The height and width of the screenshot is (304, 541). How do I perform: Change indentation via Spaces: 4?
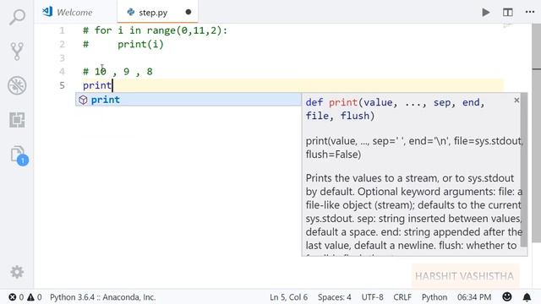[x=335, y=297]
